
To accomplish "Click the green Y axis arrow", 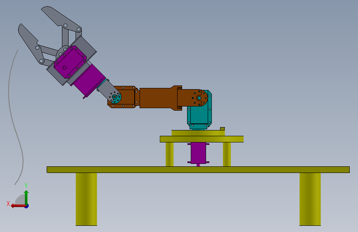I will (x=26, y=197).
